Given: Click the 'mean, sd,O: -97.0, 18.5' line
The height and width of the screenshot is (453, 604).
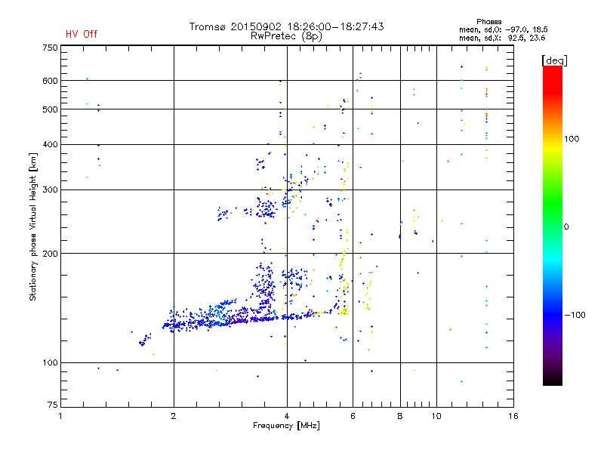Looking at the screenshot, I should 503,29.
